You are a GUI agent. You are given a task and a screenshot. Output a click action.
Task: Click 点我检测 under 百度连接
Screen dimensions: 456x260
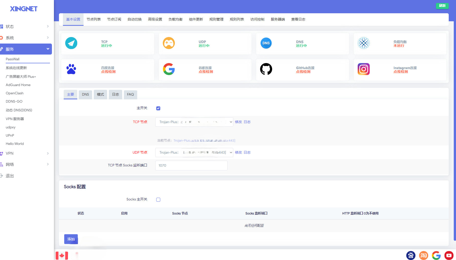tap(108, 72)
